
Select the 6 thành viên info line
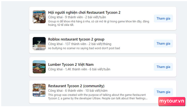pyautogui.click(x=78, y=91)
